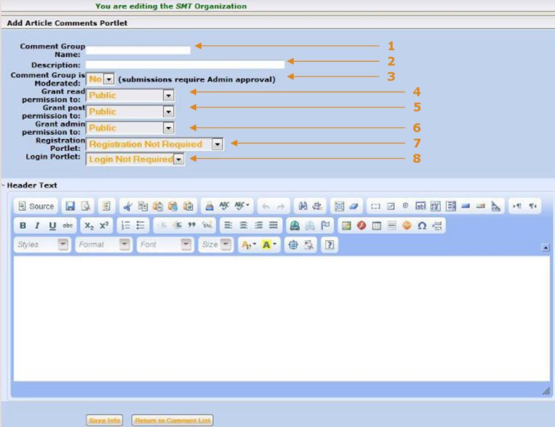The height and width of the screenshot is (427, 555).
Task: Toggle superscript formatting
Action: [104, 226]
